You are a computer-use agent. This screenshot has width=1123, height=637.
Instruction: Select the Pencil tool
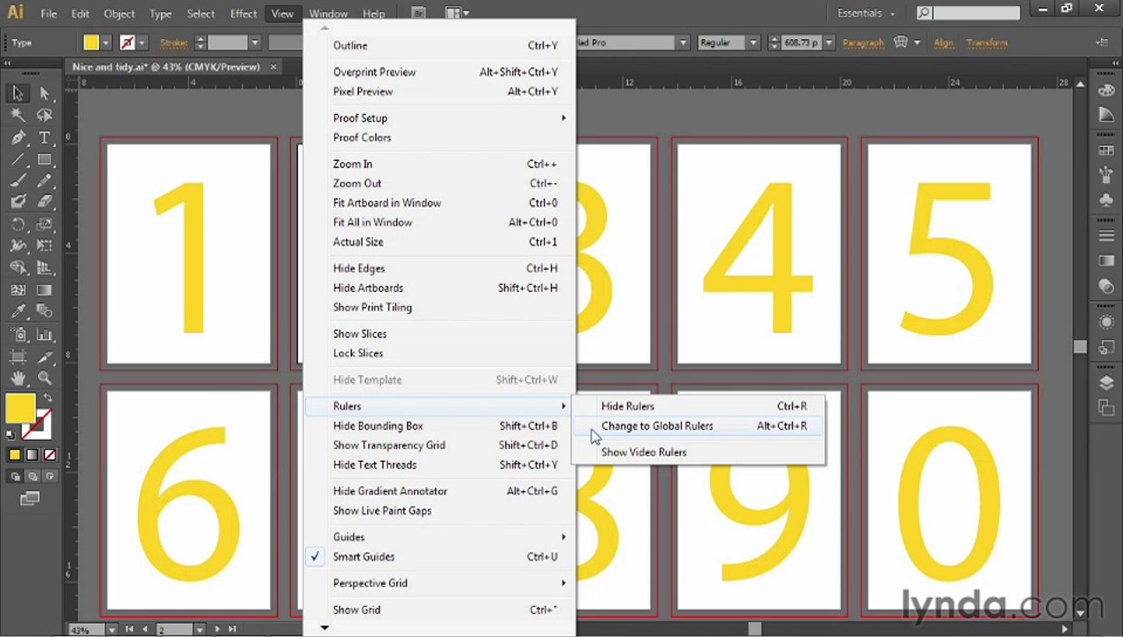click(44, 180)
